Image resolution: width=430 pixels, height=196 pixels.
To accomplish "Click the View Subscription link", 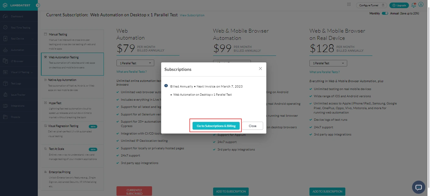I will [192, 15].
